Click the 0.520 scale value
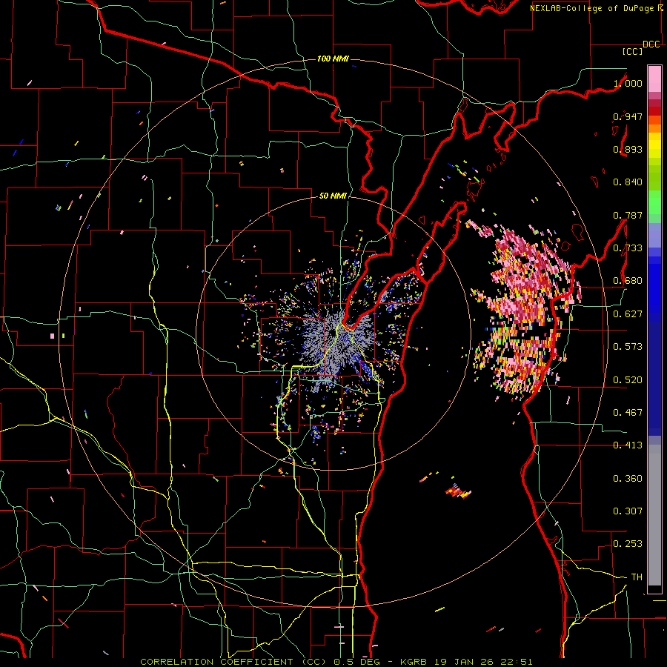Screen dimensions: 667x667 point(628,380)
